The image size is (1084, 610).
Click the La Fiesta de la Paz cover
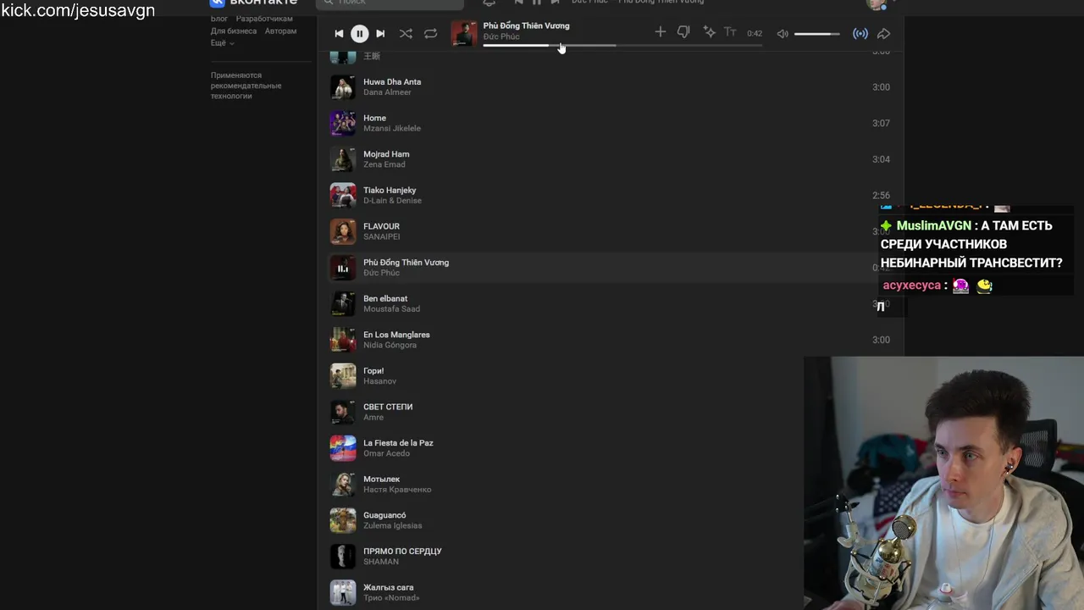pos(343,448)
